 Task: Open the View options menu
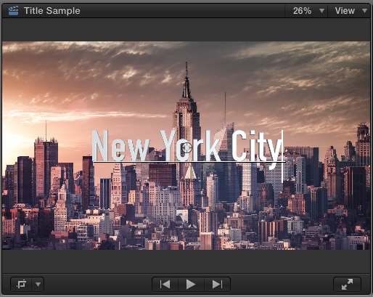(349, 11)
